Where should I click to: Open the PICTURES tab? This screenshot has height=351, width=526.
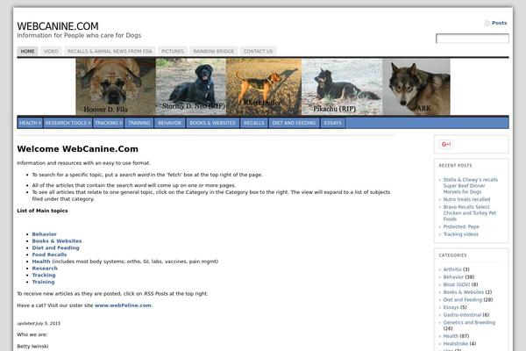(x=173, y=52)
